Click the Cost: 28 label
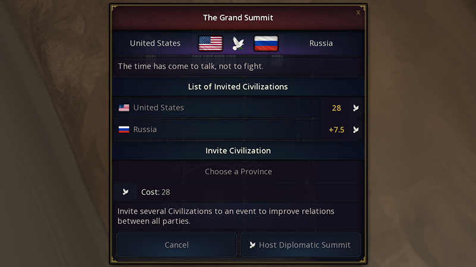 click(x=155, y=192)
